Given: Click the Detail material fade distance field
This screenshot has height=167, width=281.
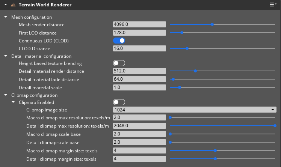Looking at the screenshot, I should pos(139,79).
